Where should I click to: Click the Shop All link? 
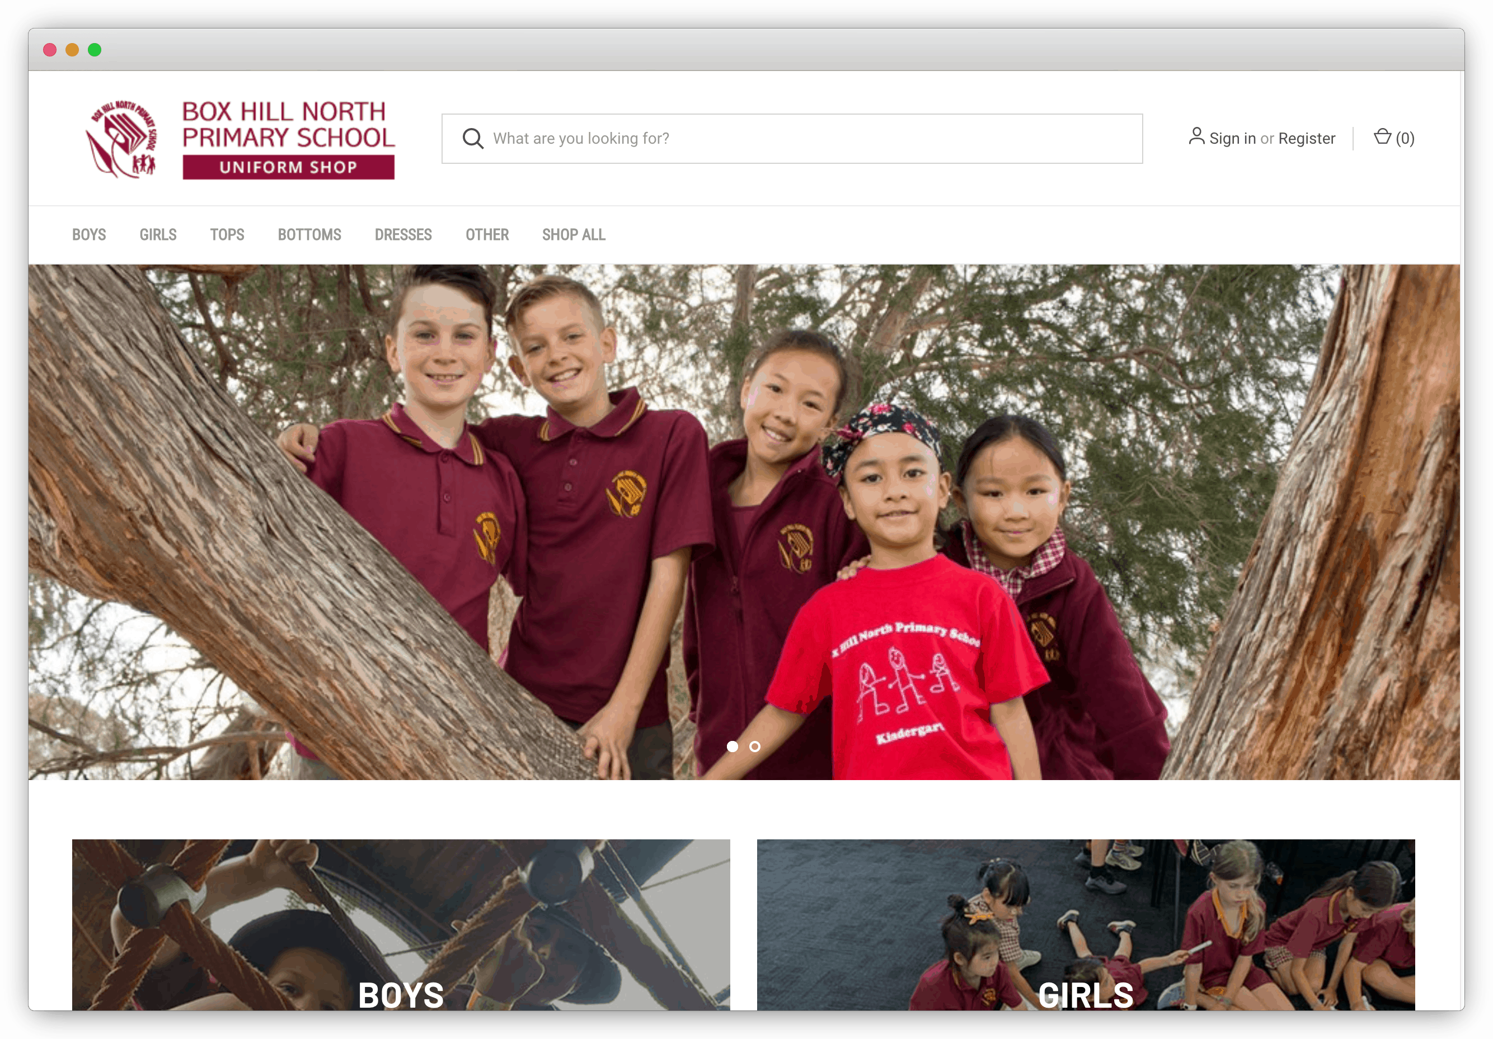tap(574, 234)
